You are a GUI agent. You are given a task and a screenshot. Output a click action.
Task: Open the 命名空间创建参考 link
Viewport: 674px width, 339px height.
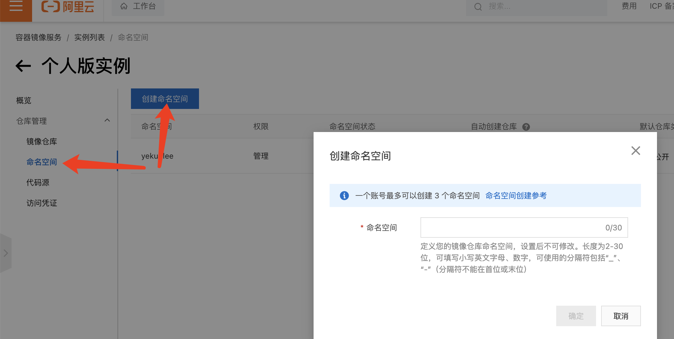(x=516, y=195)
